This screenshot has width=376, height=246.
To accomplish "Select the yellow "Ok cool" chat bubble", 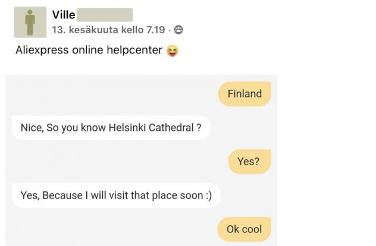I will (x=244, y=229).
